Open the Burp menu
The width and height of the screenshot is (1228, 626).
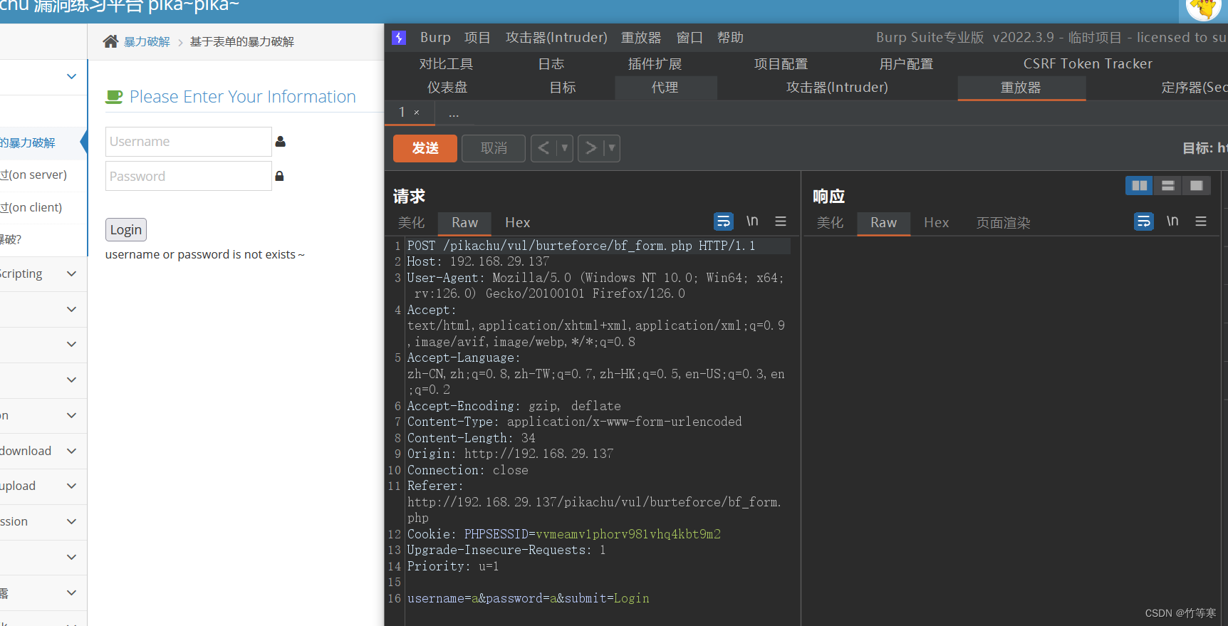point(435,38)
